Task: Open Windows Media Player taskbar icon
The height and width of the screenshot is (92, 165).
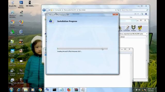Action: [33, 90]
